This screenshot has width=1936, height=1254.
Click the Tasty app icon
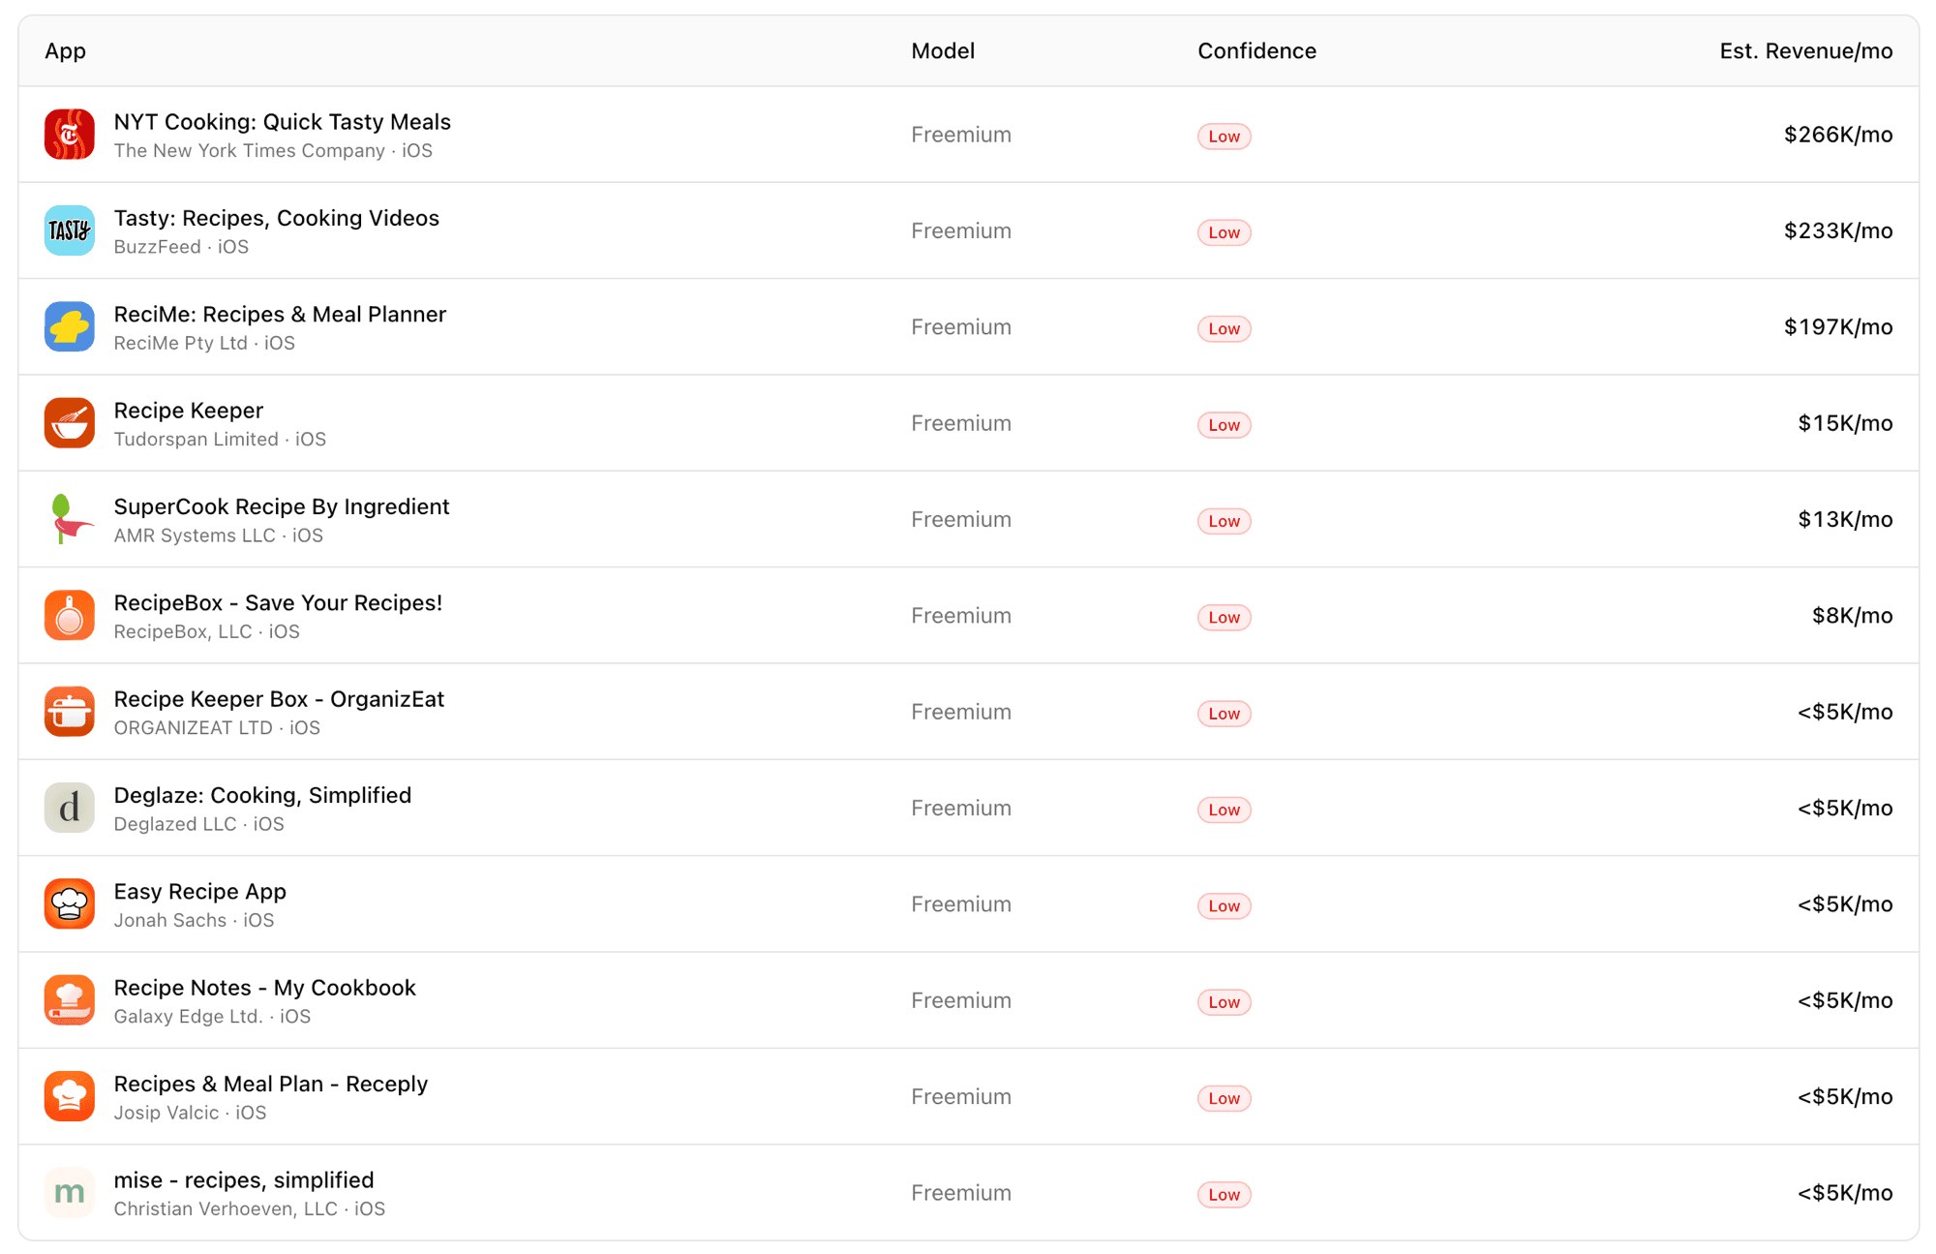pyautogui.click(x=70, y=230)
